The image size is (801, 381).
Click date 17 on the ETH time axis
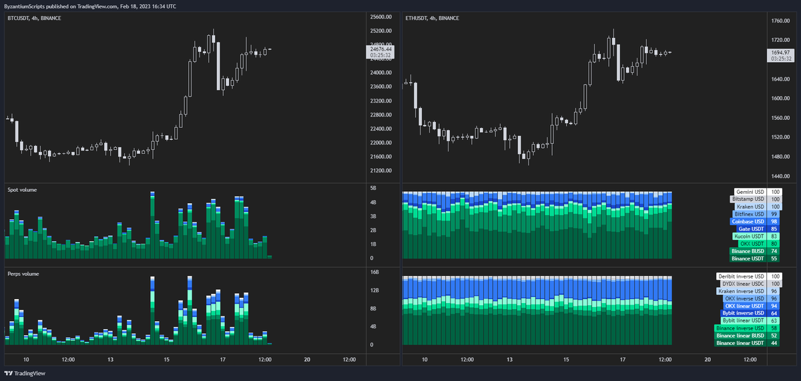tap(622, 360)
